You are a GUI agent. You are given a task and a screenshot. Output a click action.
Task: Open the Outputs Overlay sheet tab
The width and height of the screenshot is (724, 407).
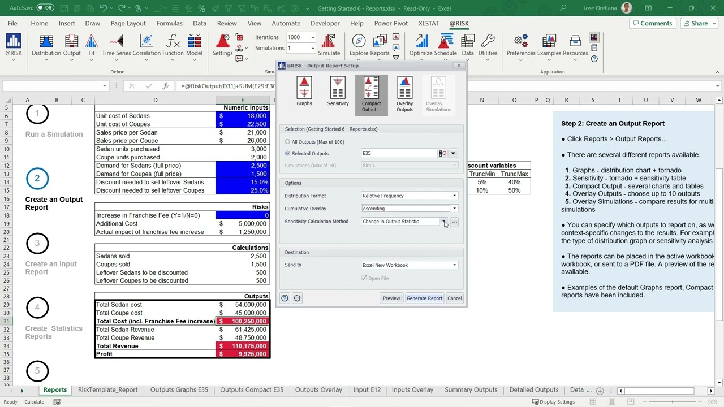(x=318, y=390)
